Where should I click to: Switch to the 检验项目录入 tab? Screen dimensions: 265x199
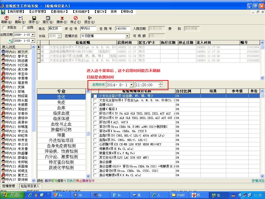[30, 186]
